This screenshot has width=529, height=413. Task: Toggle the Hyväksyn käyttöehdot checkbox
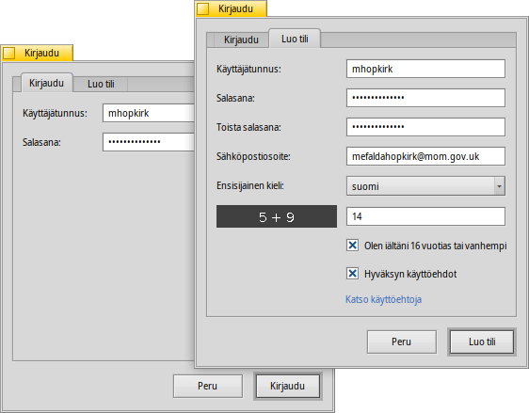[353, 274]
